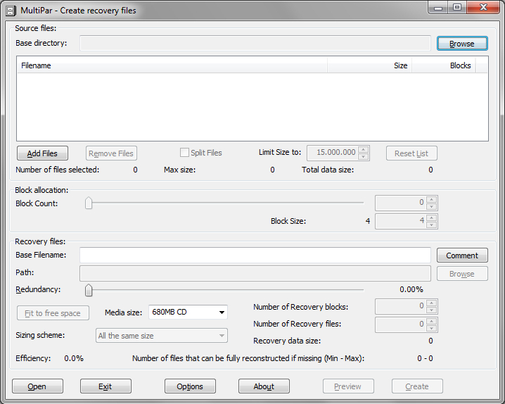
Task: Decrease Number of Recovery files
Action: pos(432,328)
